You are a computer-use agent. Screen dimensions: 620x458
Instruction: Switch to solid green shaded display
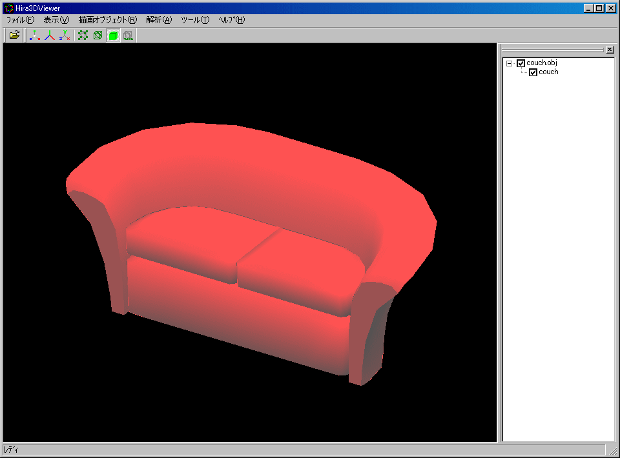click(x=113, y=35)
